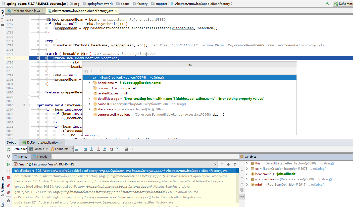Click the Trace Current Stream Chain icon

[x=133, y=149]
